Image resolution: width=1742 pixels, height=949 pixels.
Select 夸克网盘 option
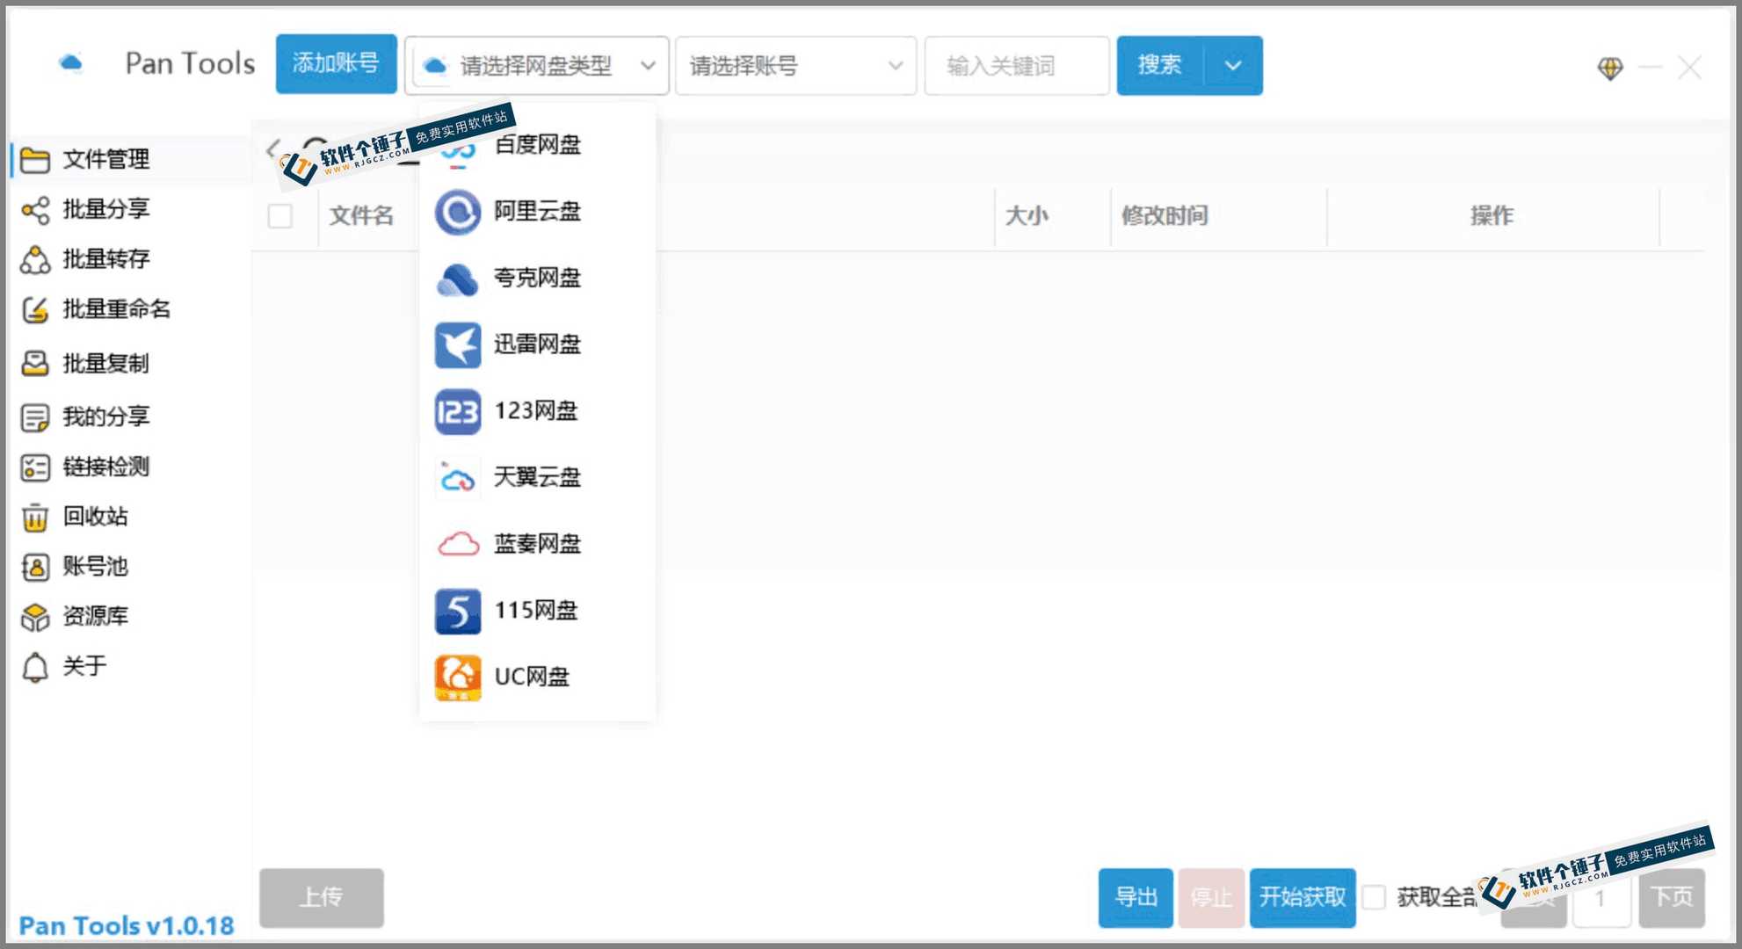pos(538,279)
